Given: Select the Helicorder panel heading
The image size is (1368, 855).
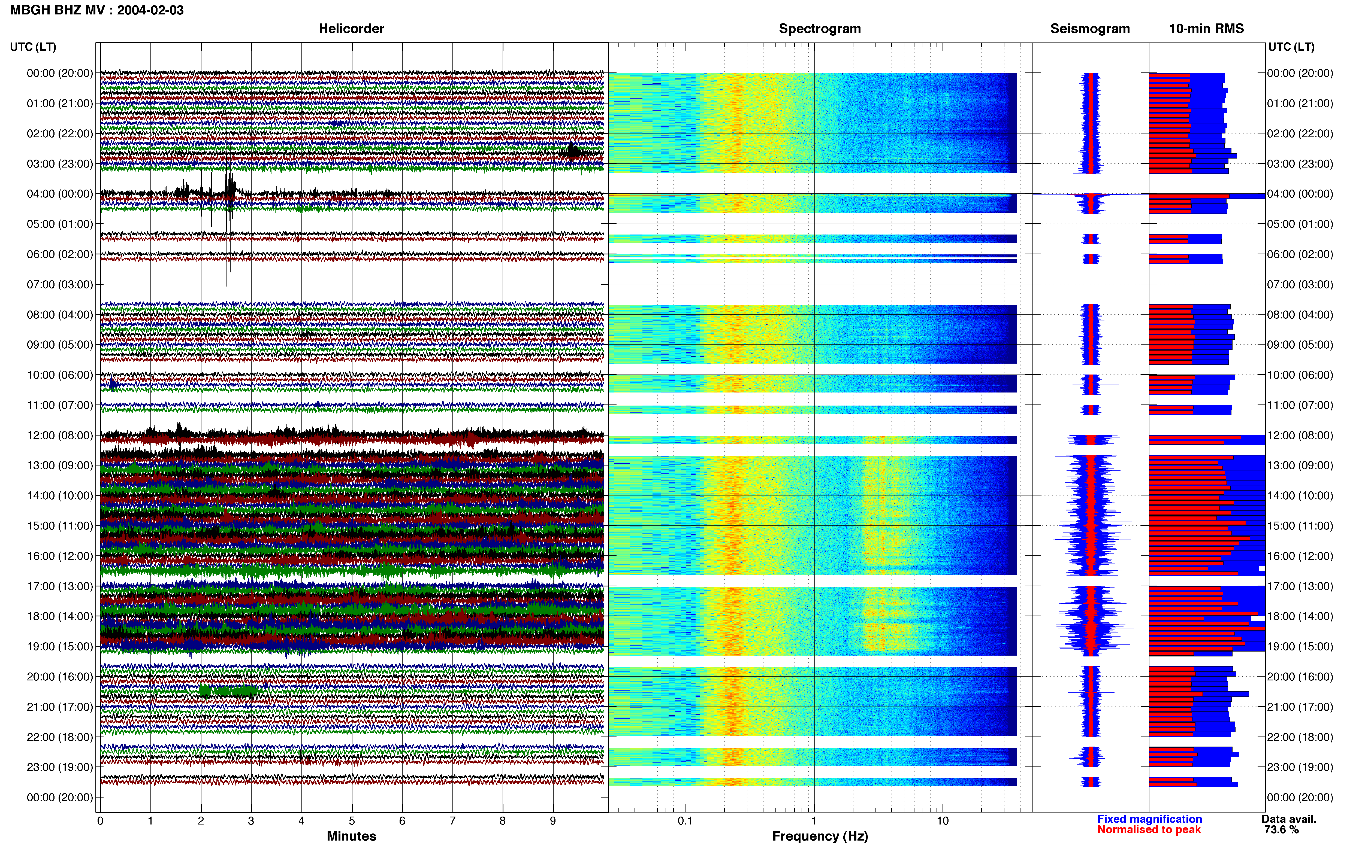Looking at the screenshot, I should click(351, 29).
